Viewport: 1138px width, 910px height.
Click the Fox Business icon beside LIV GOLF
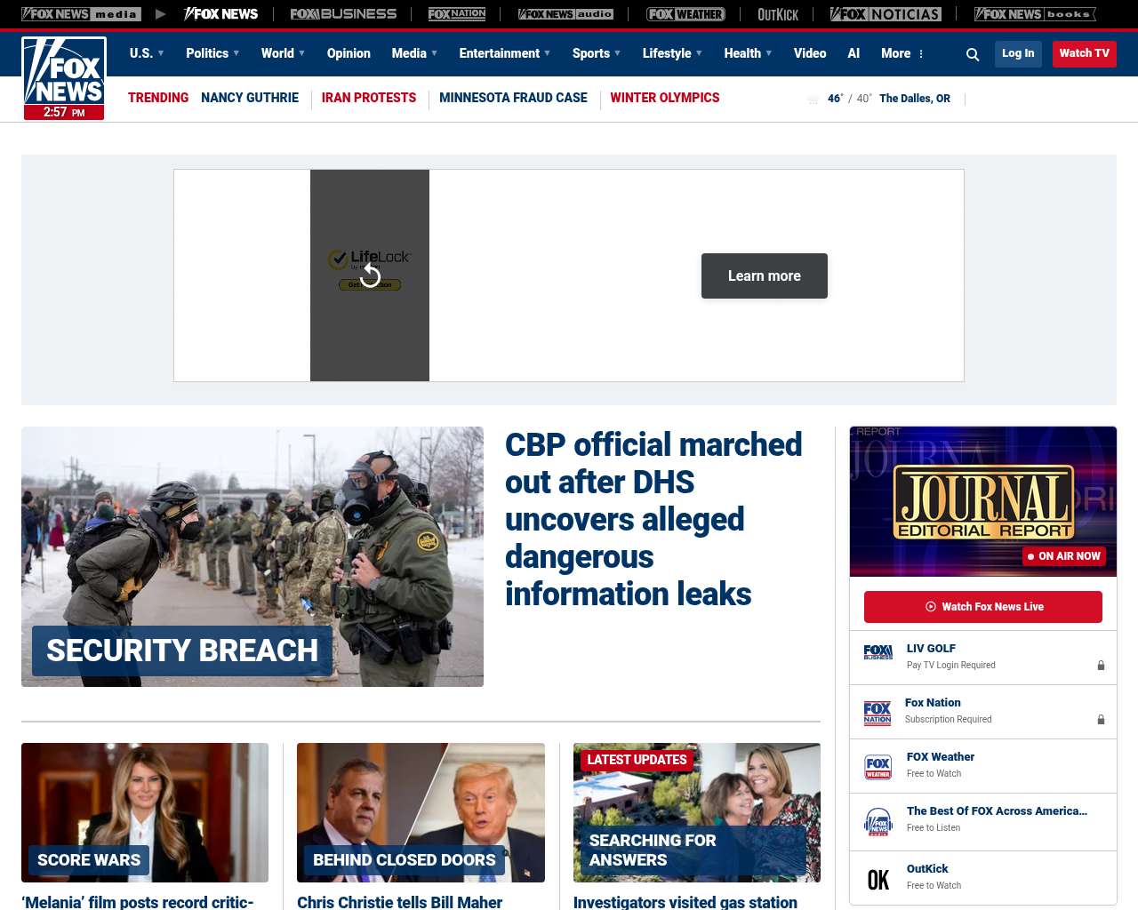click(878, 652)
